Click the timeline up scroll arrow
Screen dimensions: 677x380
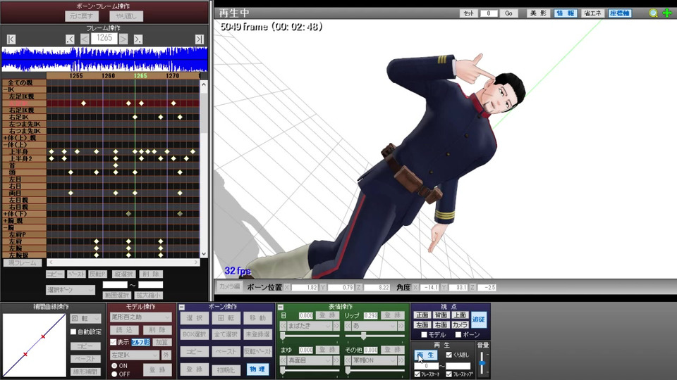(204, 85)
